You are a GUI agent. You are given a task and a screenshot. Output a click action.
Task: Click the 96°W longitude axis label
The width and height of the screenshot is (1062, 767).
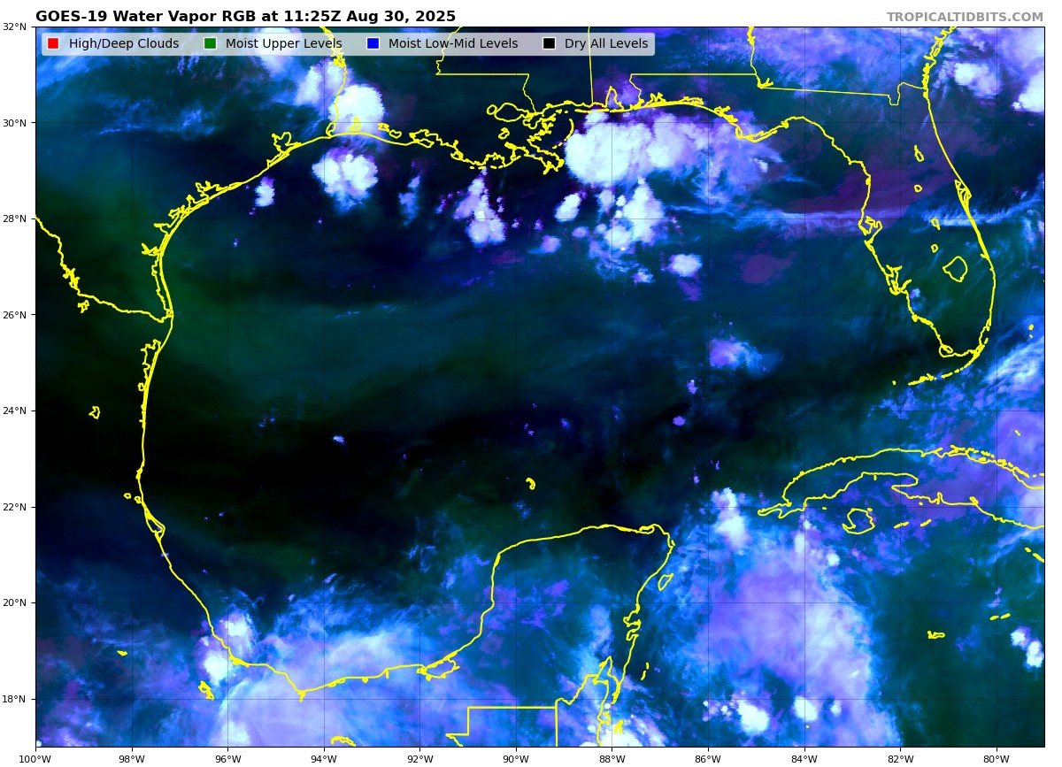point(227,758)
